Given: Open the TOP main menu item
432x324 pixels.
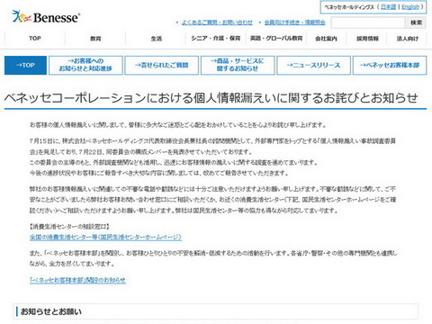Looking at the screenshot, I should [x=35, y=39].
